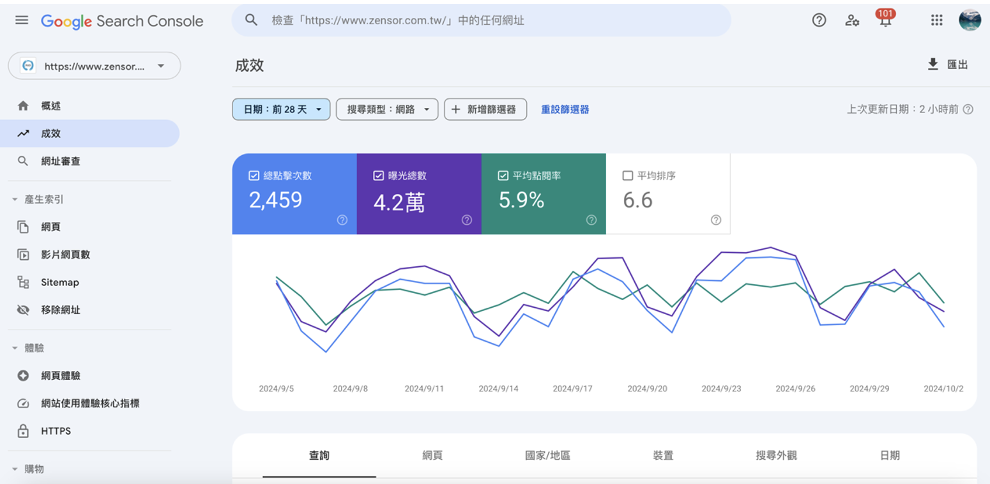The width and height of the screenshot is (990, 484).
Task: Click the trend line icon beside 成效
Action: [23, 133]
